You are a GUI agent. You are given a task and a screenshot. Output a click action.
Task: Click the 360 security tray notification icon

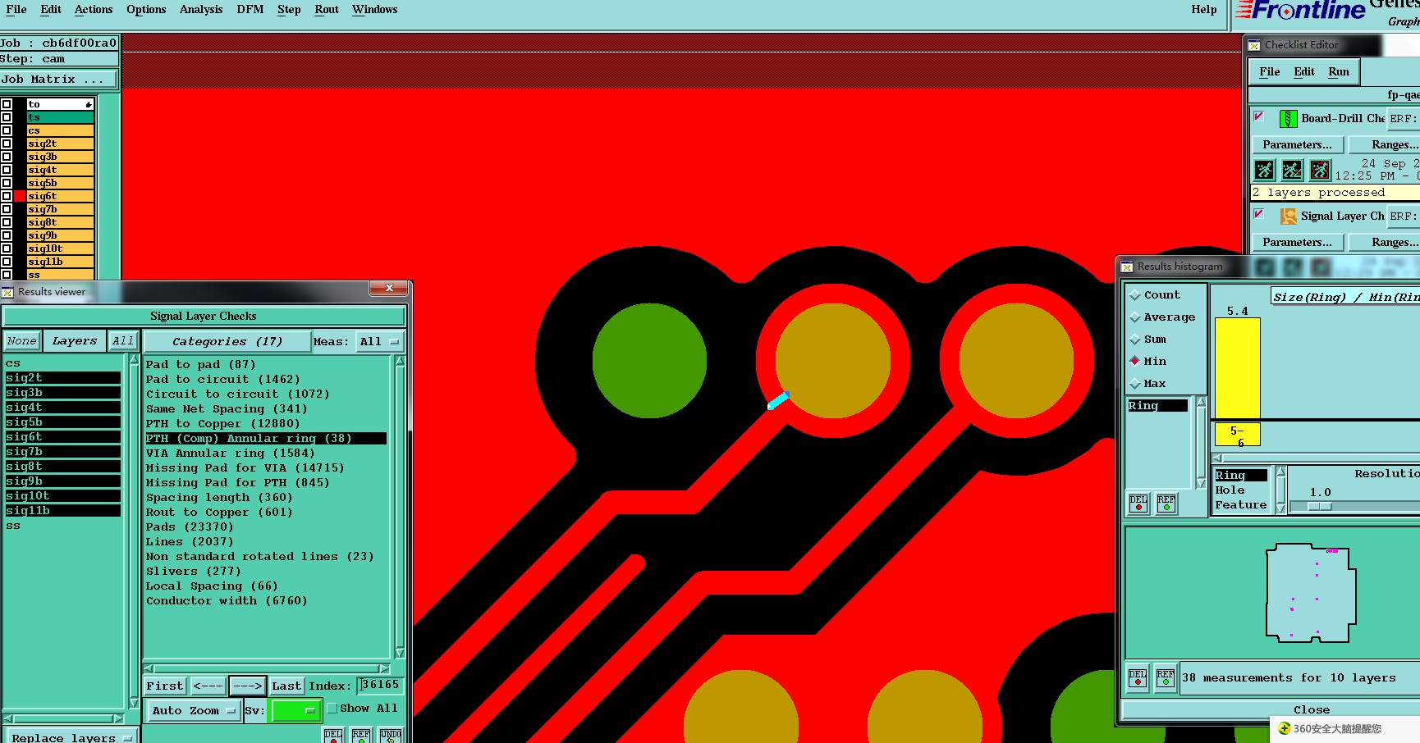1285,728
